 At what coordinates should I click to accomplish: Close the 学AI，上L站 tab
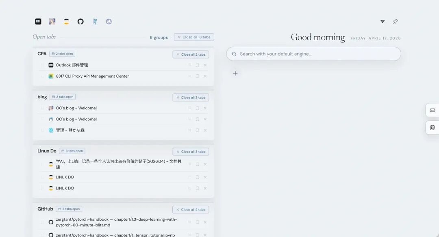[205, 164]
